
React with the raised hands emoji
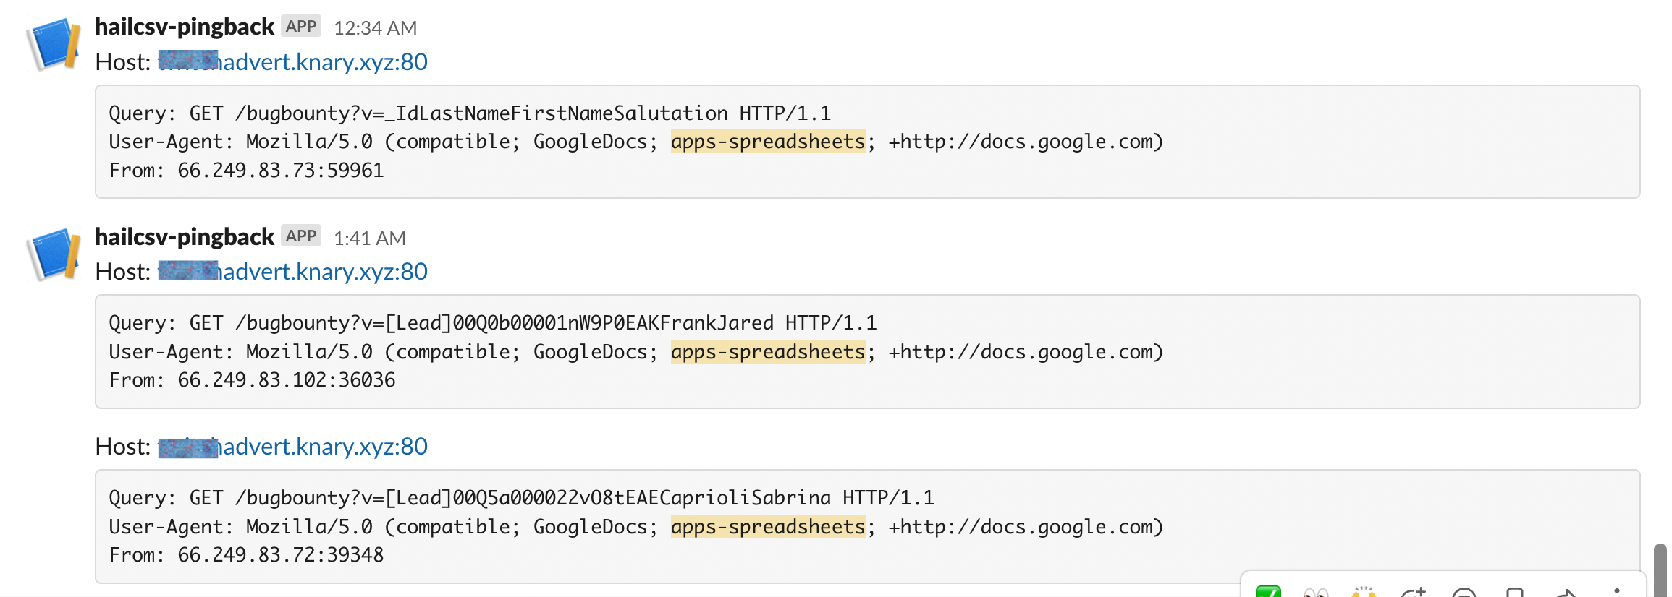click(x=1364, y=591)
